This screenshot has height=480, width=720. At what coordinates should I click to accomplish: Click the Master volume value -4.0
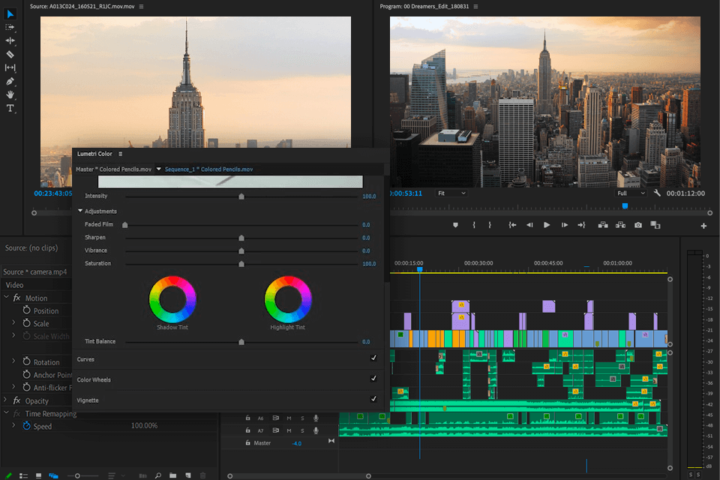click(x=296, y=443)
